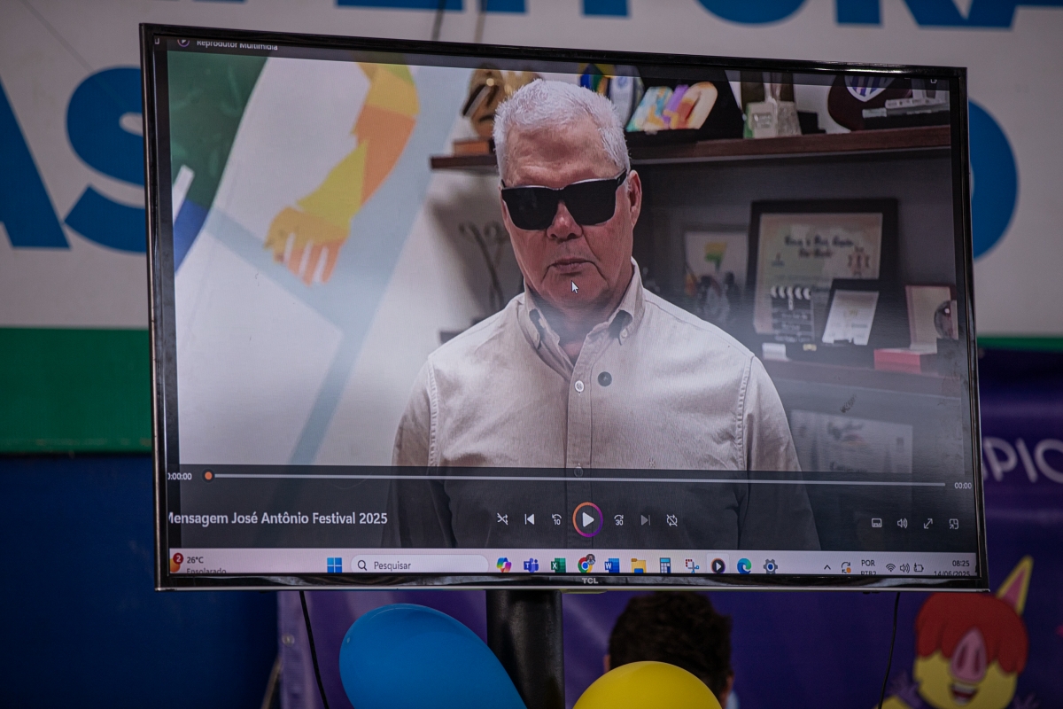The width and height of the screenshot is (1063, 709).
Task: Open Microsoft Excel from the taskbar
Action: click(558, 565)
